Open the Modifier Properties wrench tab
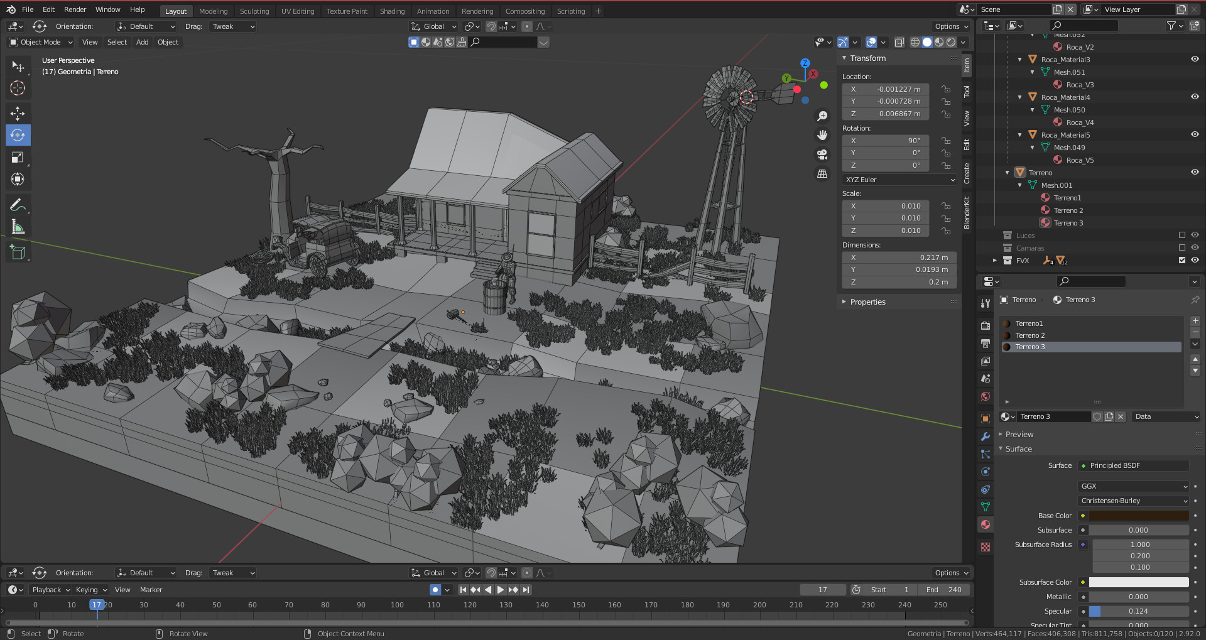This screenshot has height=640, width=1206. coord(985,436)
